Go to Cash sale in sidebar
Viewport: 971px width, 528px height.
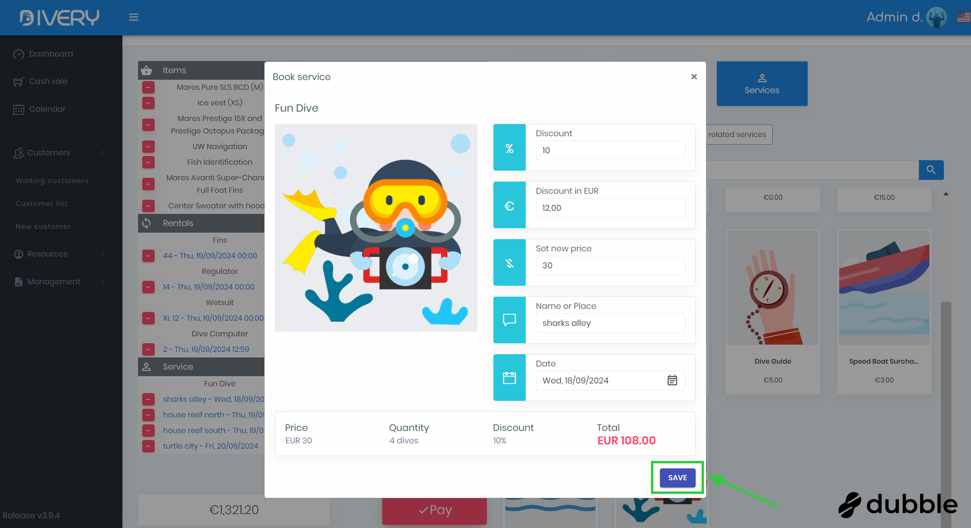pyautogui.click(x=48, y=81)
